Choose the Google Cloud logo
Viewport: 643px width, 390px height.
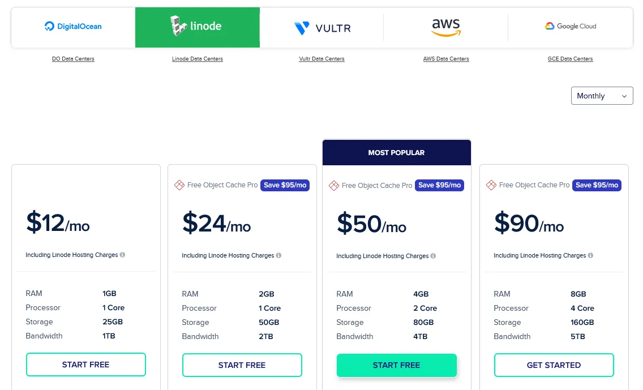tap(570, 25)
